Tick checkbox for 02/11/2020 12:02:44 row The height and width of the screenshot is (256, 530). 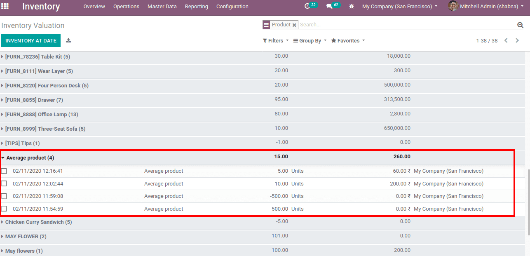(4, 183)
